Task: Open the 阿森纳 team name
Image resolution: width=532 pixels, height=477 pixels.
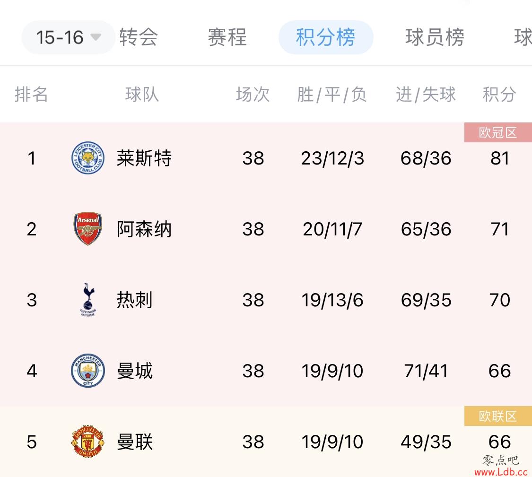Action: pyautogui.click(x=144, y=229)
